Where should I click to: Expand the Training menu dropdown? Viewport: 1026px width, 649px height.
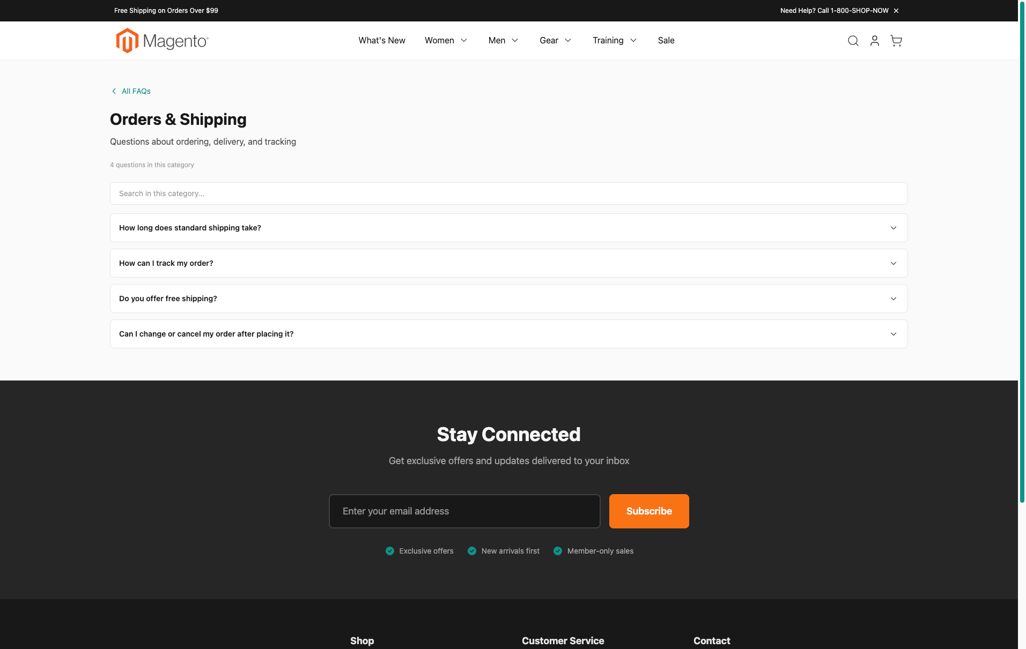click(614, 40)
